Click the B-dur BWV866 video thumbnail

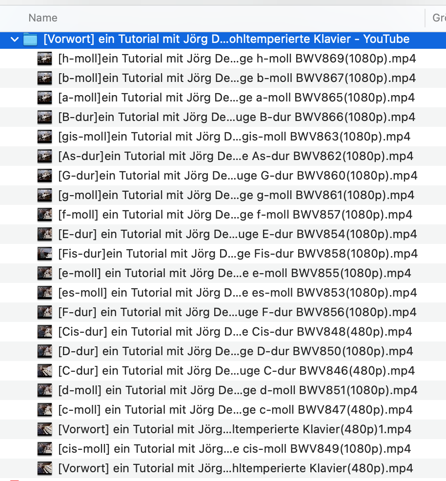pos(45,117)
